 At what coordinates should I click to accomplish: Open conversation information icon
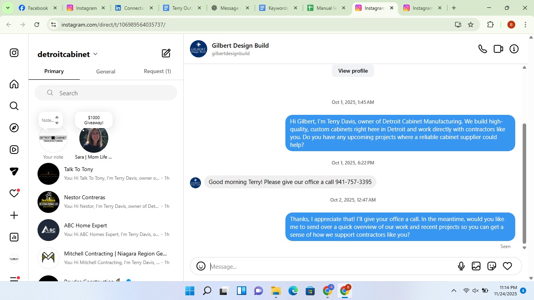[514, 49]
